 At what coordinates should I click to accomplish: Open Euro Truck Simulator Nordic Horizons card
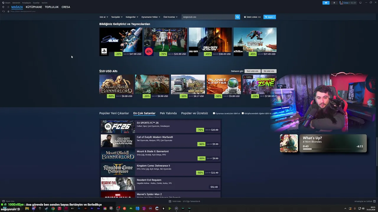click(x=188, y=86)
